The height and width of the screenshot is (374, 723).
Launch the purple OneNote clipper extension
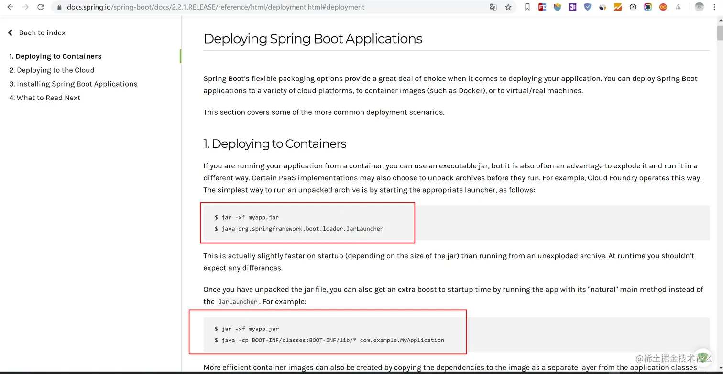tap(572, 7)
